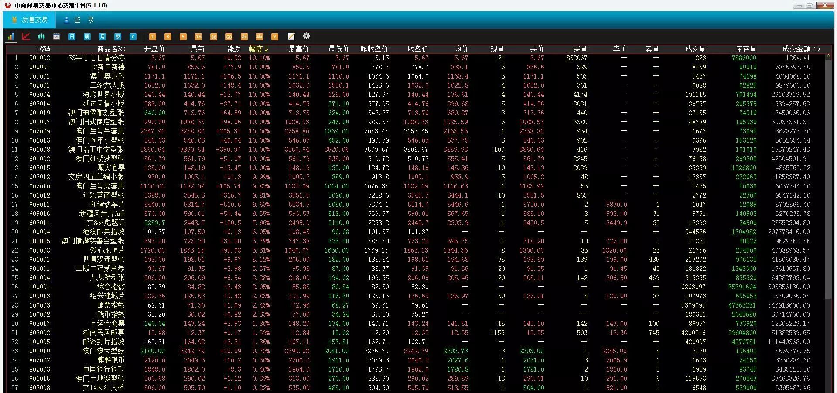This screenshot has height=393, width=837.
Task: Choose the 5-minute interval icon
Action: [183, 37]
